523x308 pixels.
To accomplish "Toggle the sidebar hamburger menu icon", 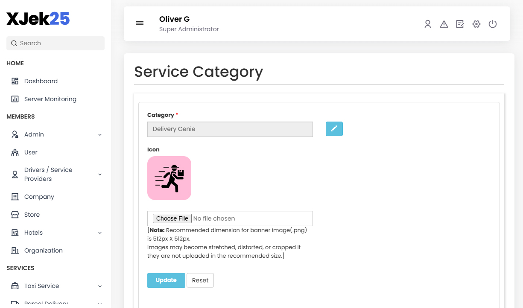I will 140,23.
